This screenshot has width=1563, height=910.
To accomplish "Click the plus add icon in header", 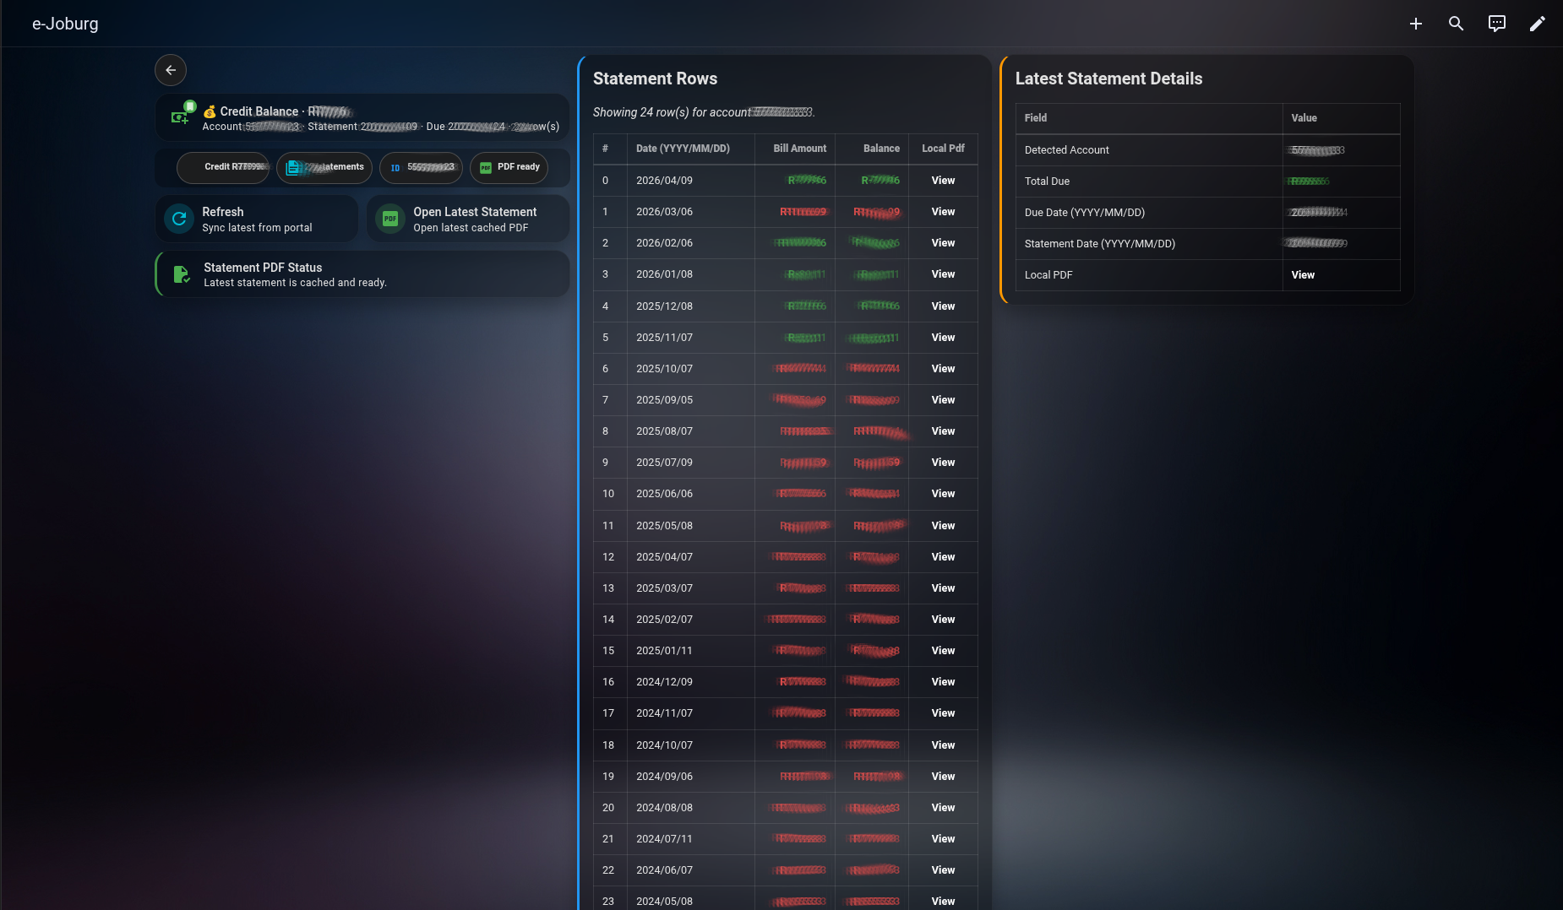I will 1416,24.
